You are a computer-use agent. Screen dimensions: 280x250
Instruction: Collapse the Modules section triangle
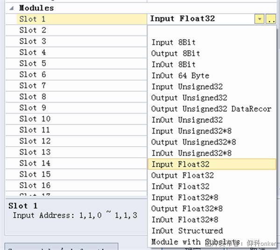(11, 8)
